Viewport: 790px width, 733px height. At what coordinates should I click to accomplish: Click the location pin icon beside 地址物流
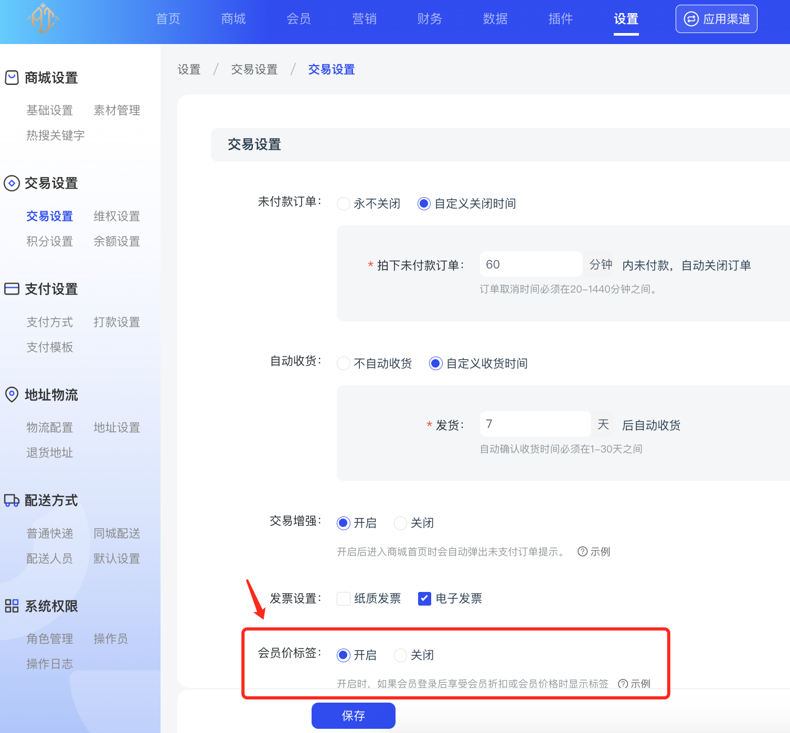coord(12,394)
